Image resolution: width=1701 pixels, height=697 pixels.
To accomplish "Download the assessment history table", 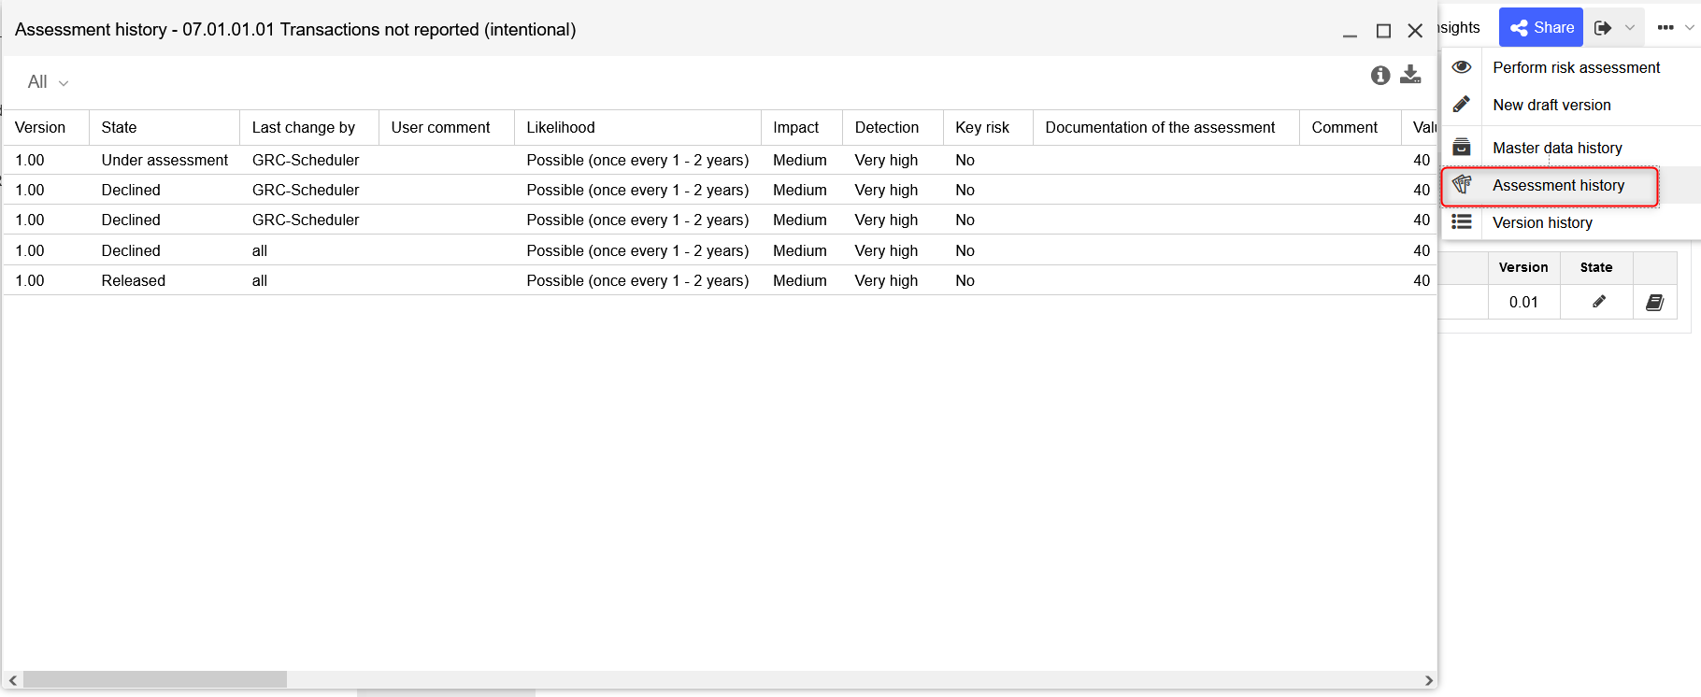I will 1410,75.
